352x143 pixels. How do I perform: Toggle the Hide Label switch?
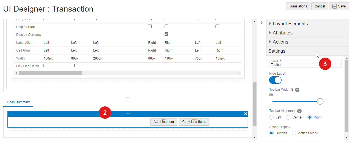(x=275, y=80)
